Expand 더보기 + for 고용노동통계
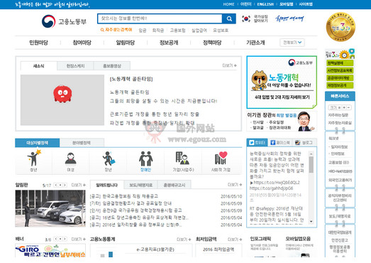The image size is (371, 263). coord(184,240)
